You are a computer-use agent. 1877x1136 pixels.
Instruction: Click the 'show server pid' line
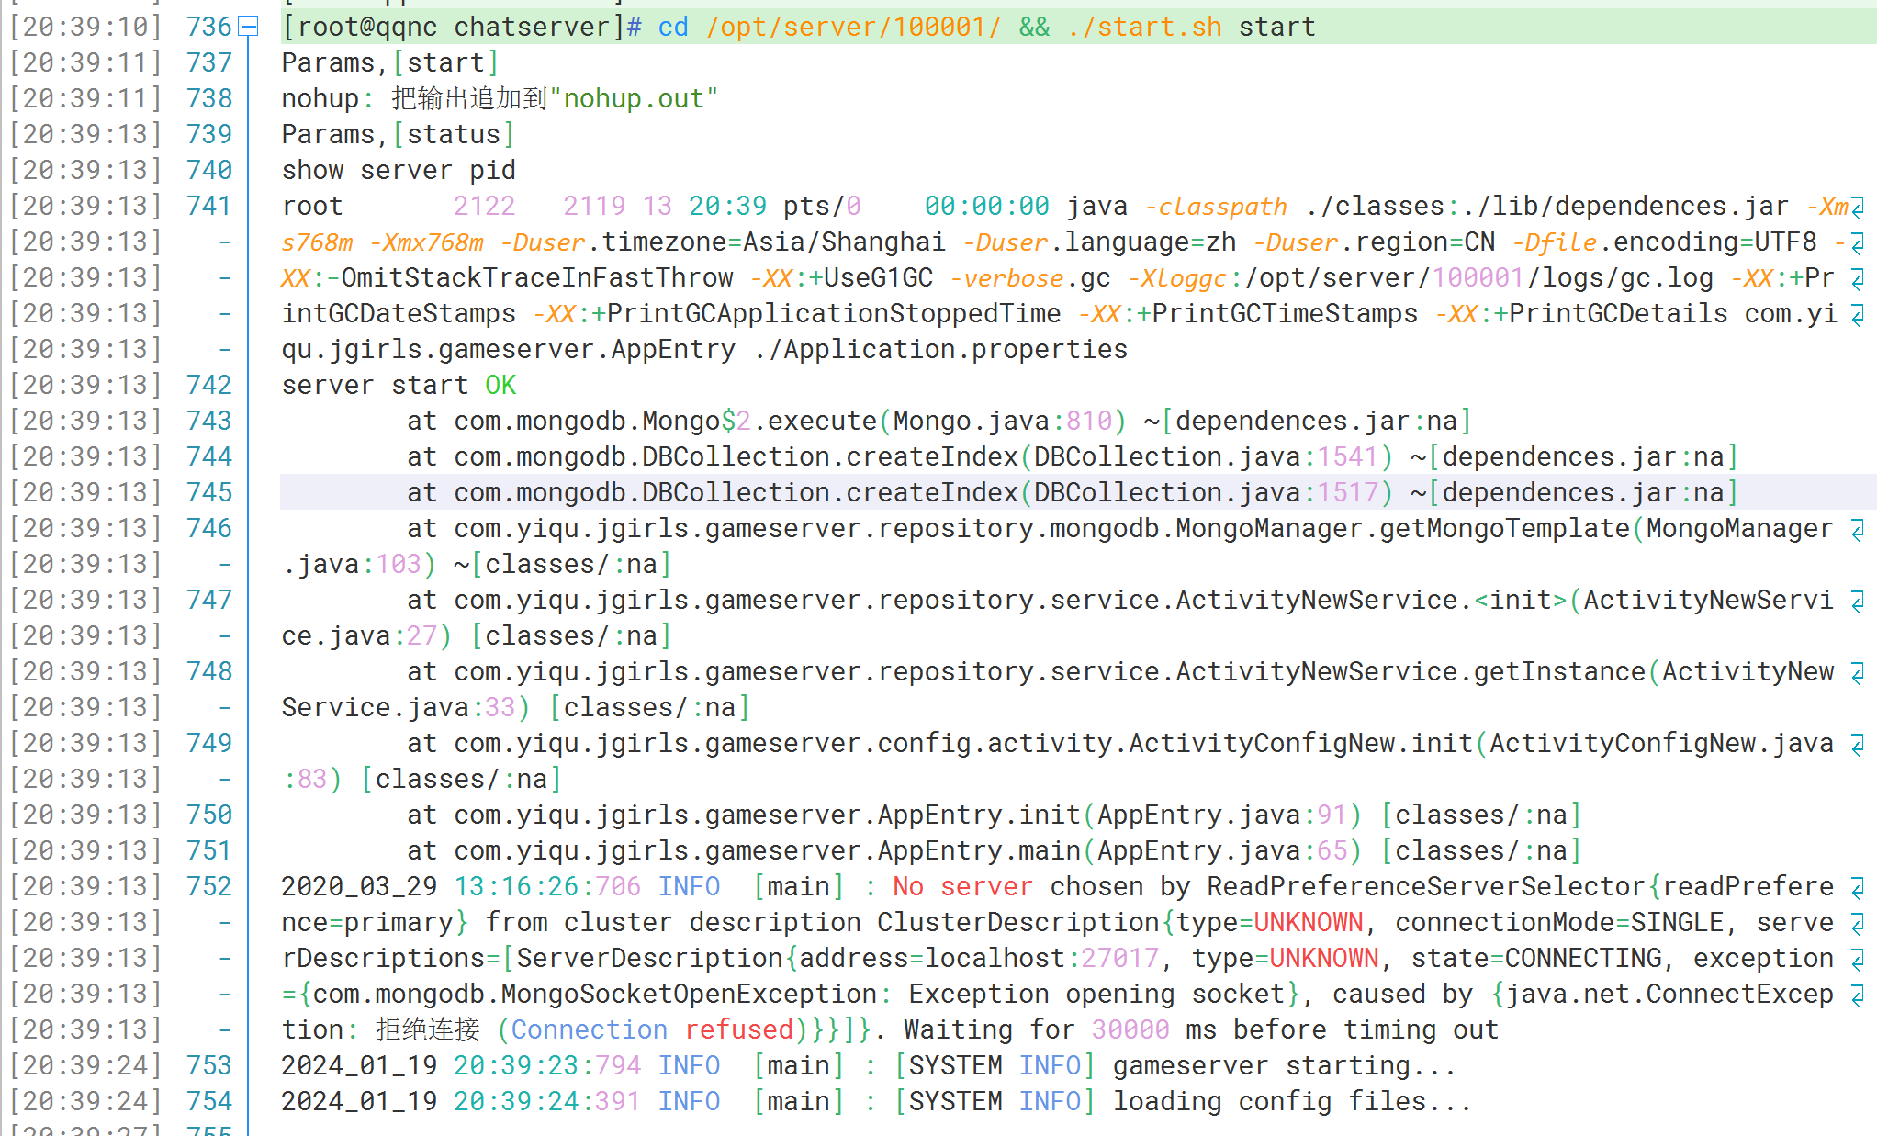(x=399, y=170)
